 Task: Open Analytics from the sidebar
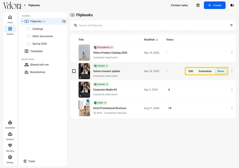[10, 134]
